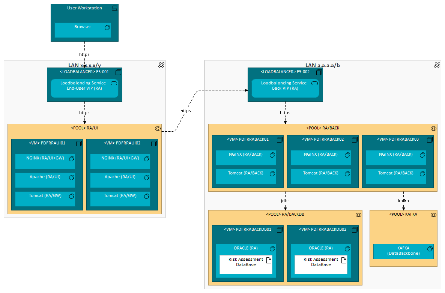
Task: Select the ORACLE (RA) component in PDFRRABACKDB02
Action: [x=321, y=248]
